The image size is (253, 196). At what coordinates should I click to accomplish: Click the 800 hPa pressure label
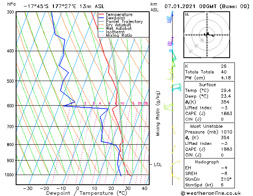(x=11, y=144)
